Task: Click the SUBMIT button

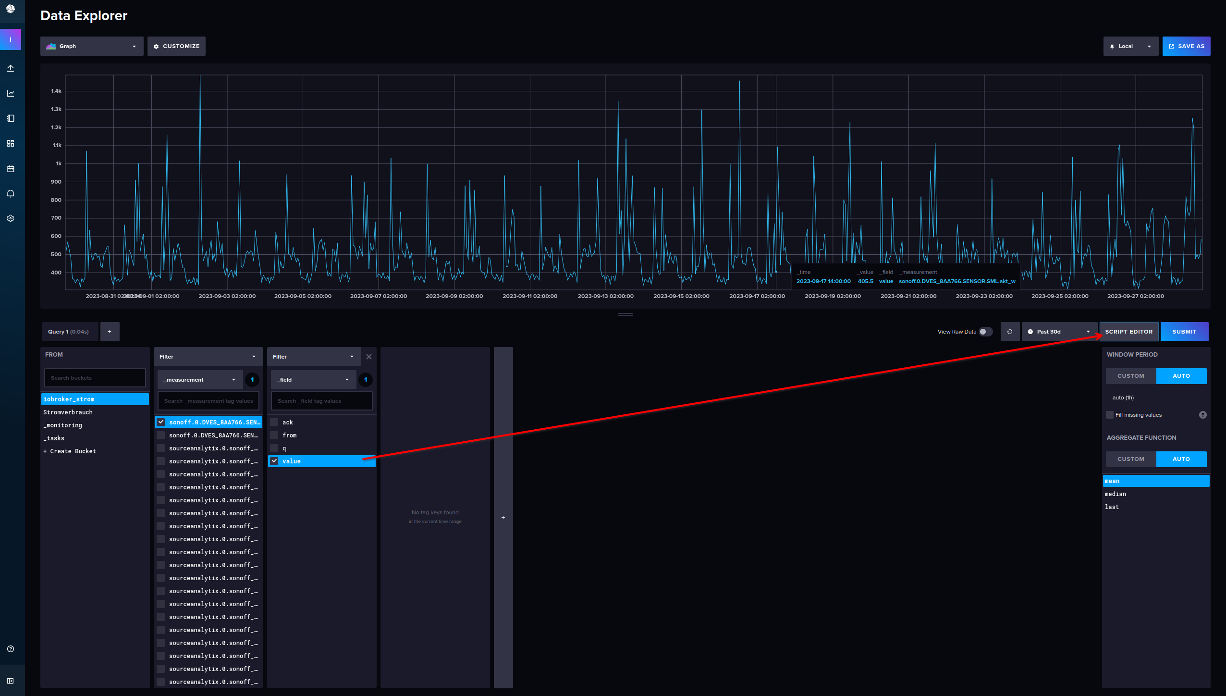Action: point(1184,332)
